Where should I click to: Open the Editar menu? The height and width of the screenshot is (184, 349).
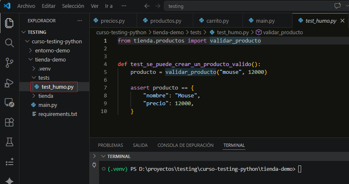tap(48, 6)
